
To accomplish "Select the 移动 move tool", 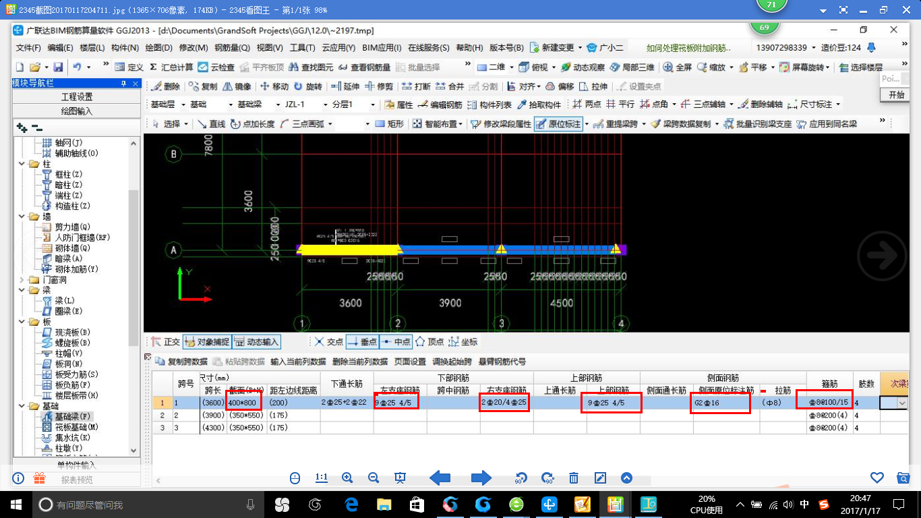I will coord(274,86).
